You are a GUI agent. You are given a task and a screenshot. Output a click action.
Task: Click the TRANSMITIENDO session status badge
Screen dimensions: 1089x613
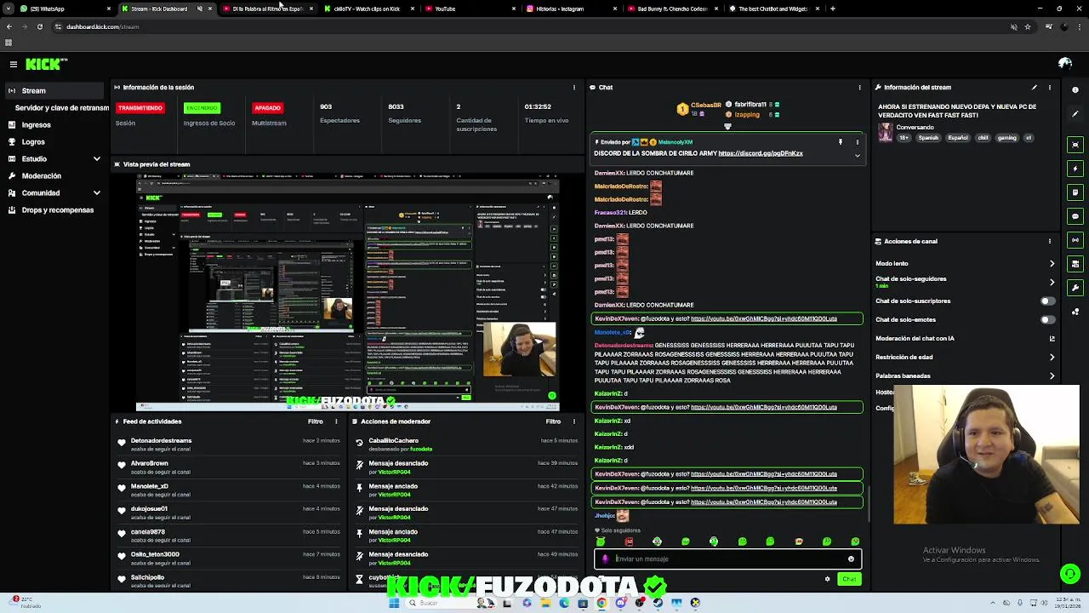pyautogui.click(x=140, y=108)
